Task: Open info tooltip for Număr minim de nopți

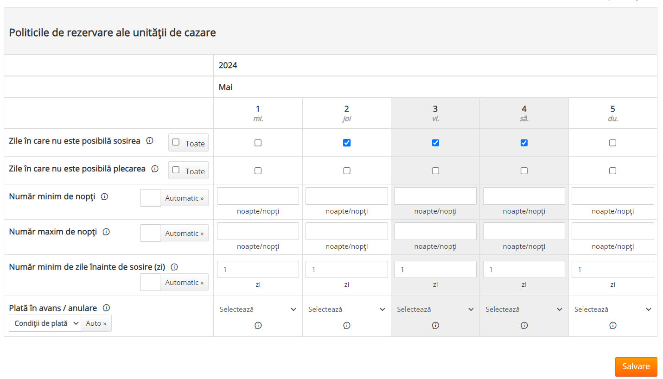Action: 104,196
